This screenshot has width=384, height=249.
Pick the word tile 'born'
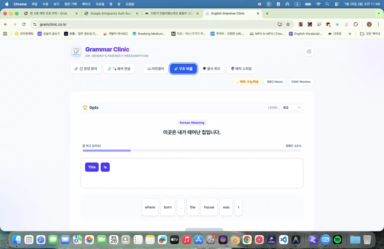[168, 207]
